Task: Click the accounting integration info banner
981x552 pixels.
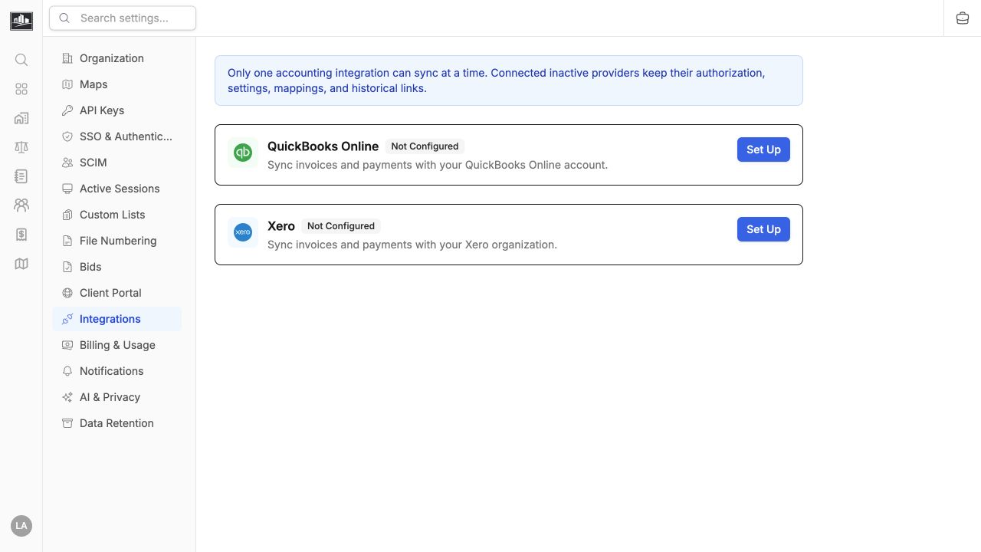Action: (509, 80)
